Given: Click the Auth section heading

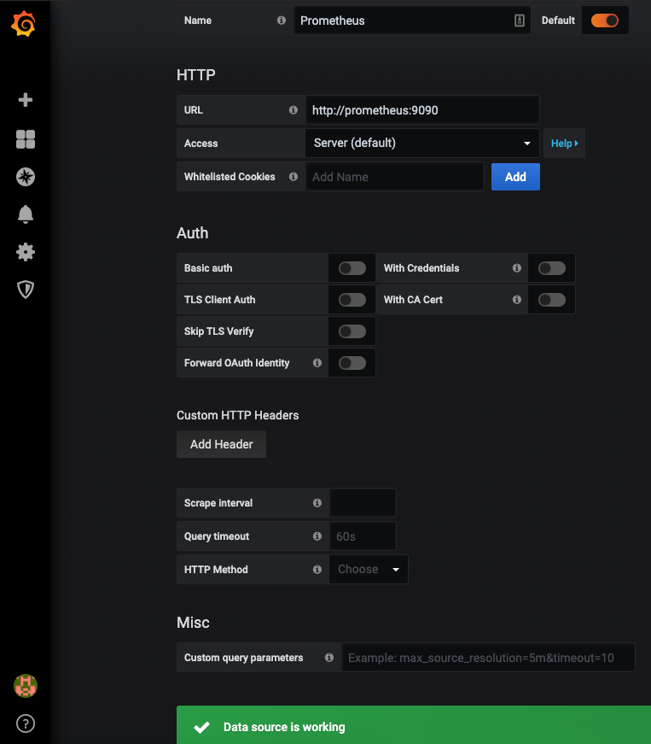Looking at the screenshot, I should coord(192,233).
